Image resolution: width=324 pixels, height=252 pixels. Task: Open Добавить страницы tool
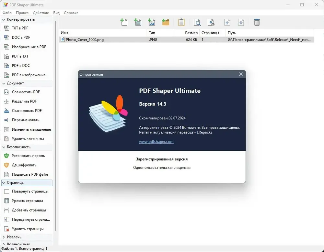(29, 210)
